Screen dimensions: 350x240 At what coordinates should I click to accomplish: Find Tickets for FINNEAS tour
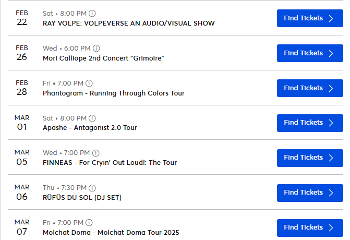click(310, 158)
